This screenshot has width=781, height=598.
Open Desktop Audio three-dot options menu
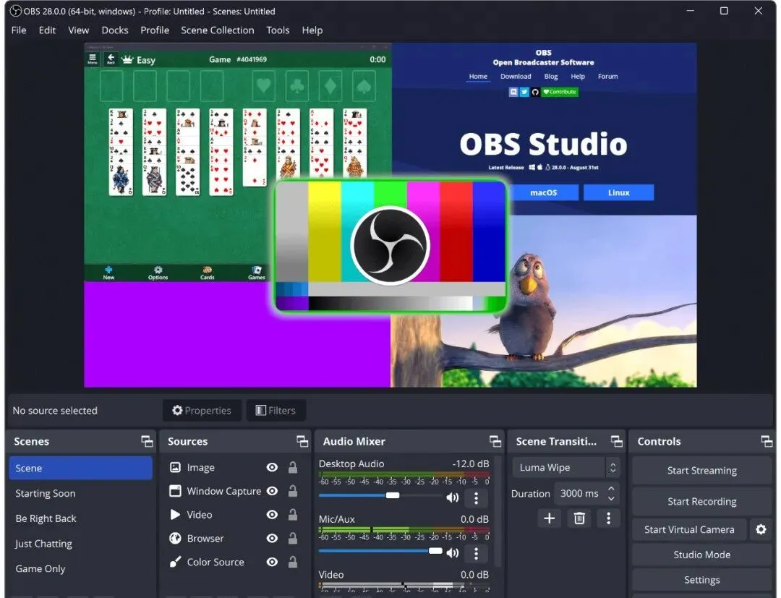(476, 498)
